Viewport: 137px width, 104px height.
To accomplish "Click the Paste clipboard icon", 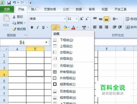I will click(x=6, y=18).
